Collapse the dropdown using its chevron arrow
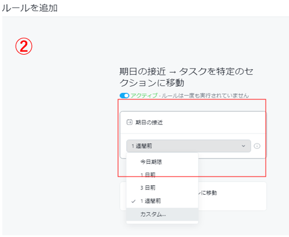Image resolution: width=289 pixels, height=237 pixels. [244, 146]
